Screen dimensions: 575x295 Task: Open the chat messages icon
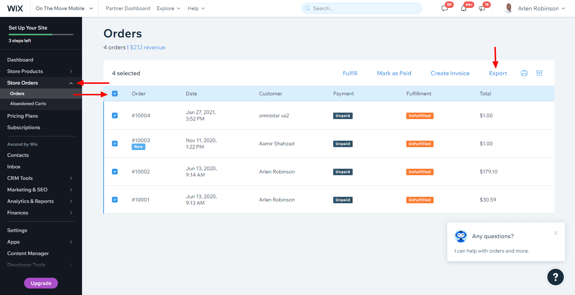[x=445, y=8]
